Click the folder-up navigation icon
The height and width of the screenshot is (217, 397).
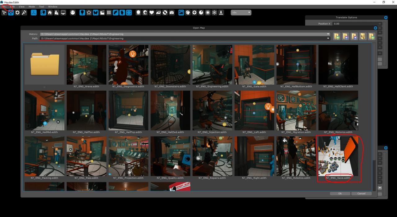click(337, 37)
